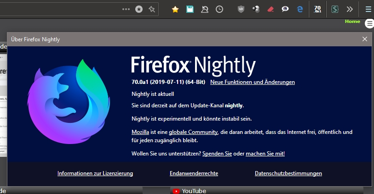Click the 'Nightly ist aktuell' status text
Image resolution: width=374 pixels, height=194 pixels.
[x=153, y=94]
